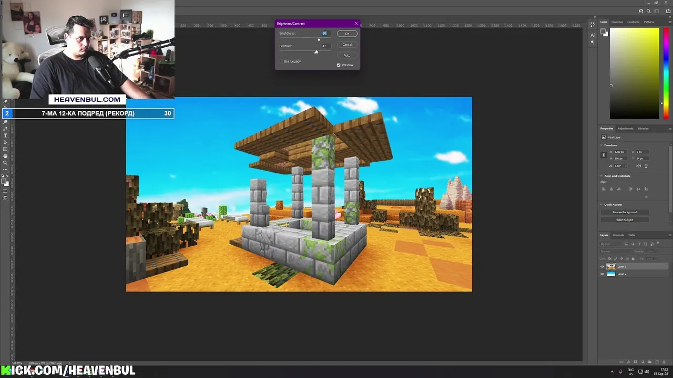Viewport: 673px width, 378px height.
Task: Open the layer Opacity dropdown
Action: [x=657, y=251]
